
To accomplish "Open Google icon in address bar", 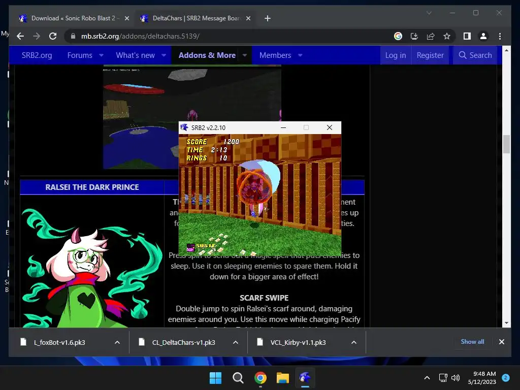I will [398, 36].
